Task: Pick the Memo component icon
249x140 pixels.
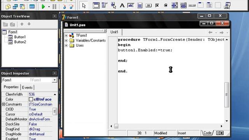Action: pos(140,5)
